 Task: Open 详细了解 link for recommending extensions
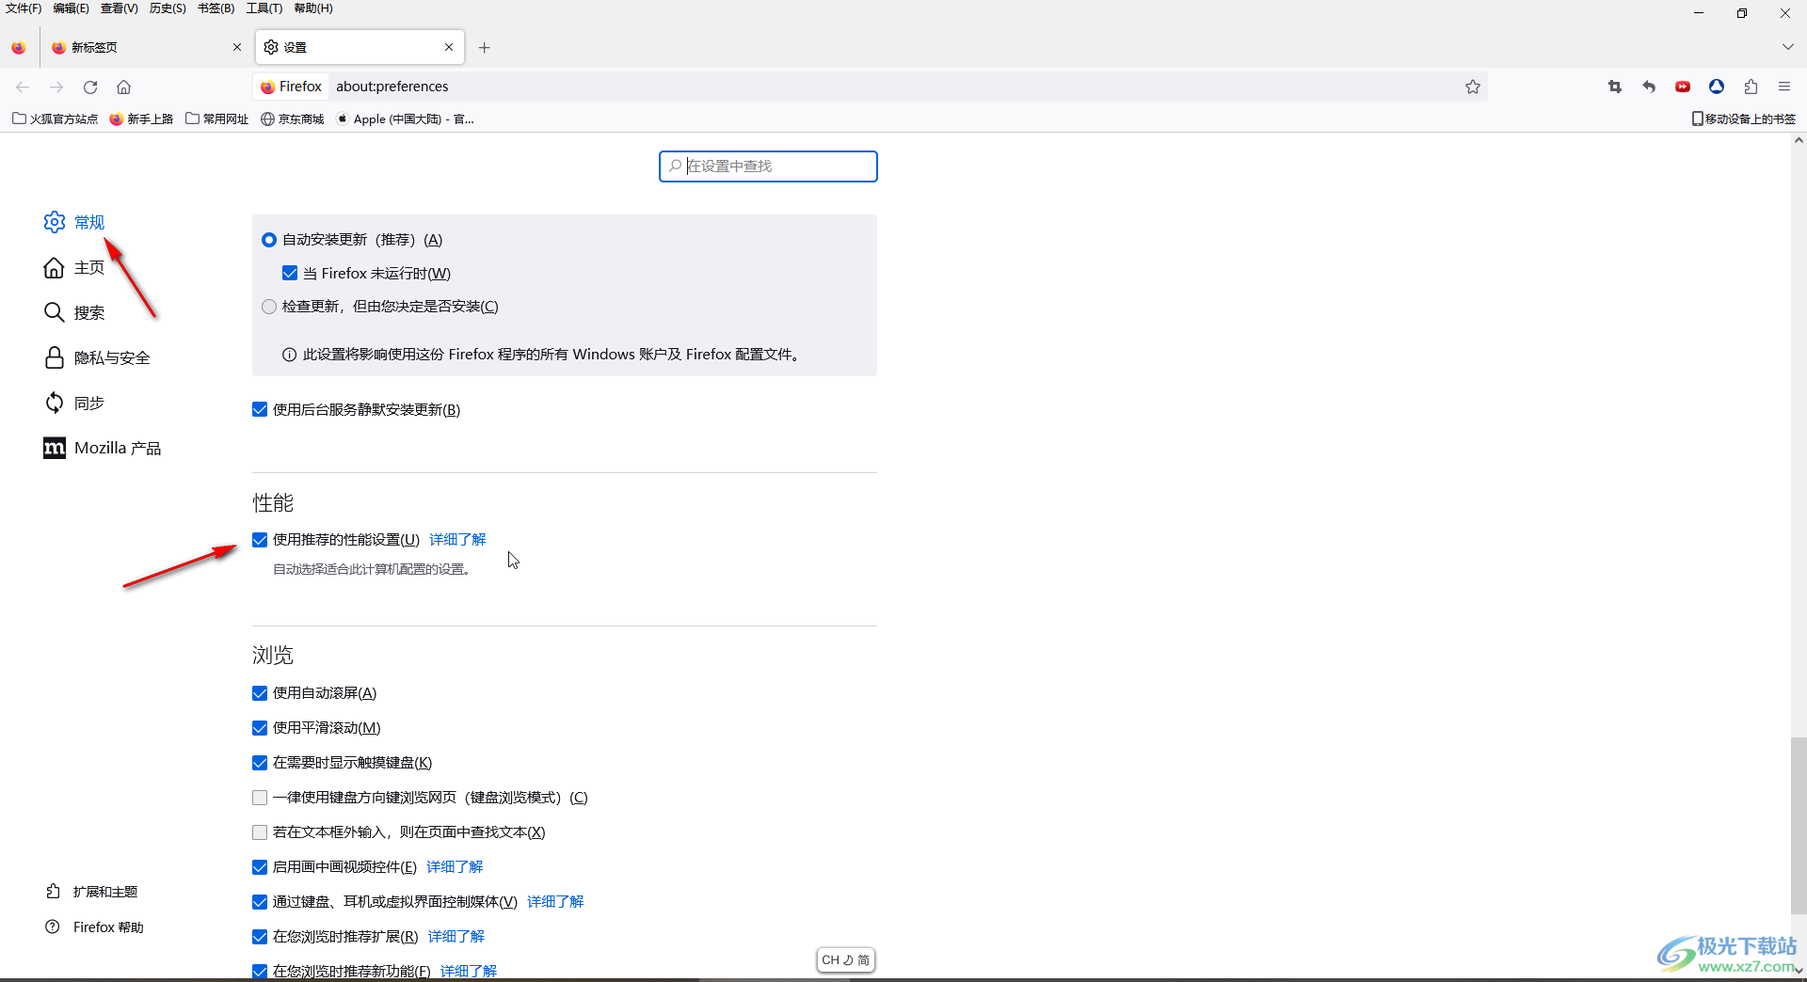[456, 937]
